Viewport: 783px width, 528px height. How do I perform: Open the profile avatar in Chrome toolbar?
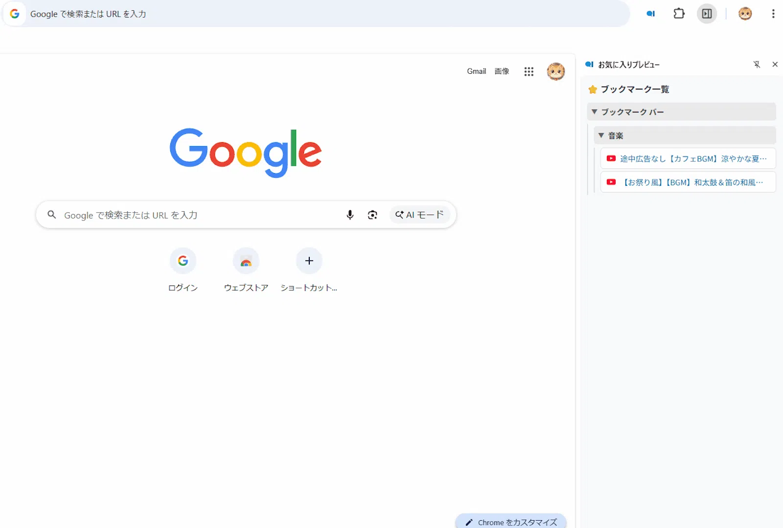tap(745, 14)
